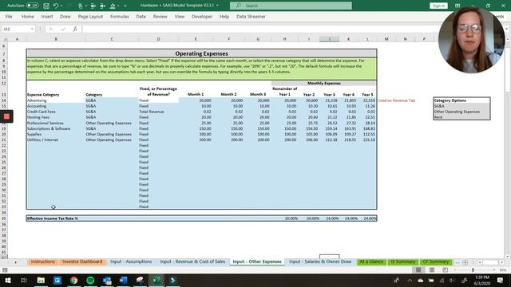The height and width of the screenshot is (287, 511).
Task: Open the Developer ribbon tab
Action: (202, 16)
